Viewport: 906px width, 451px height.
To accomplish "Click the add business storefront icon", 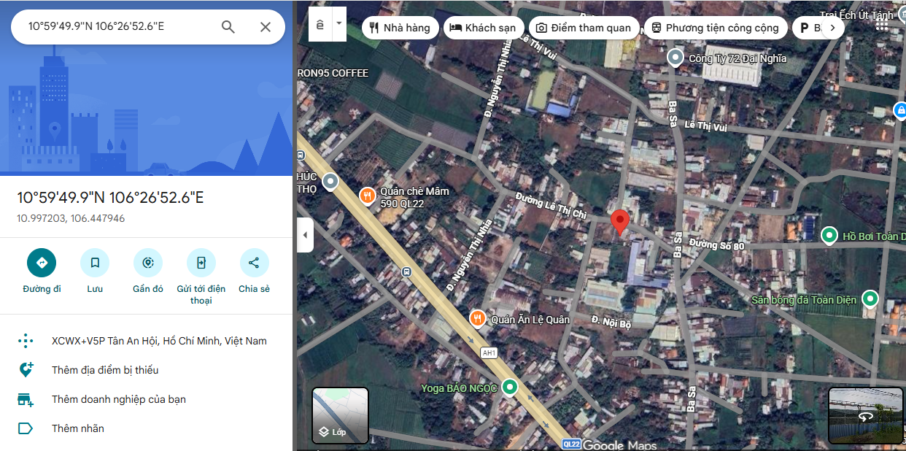I will click(26, 399).
